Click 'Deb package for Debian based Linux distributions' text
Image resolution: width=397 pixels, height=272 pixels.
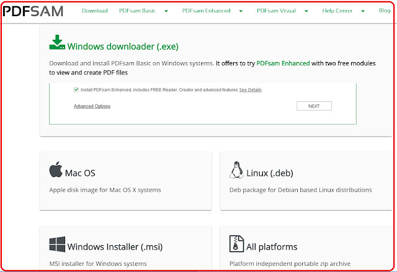[x=300, y=190]
